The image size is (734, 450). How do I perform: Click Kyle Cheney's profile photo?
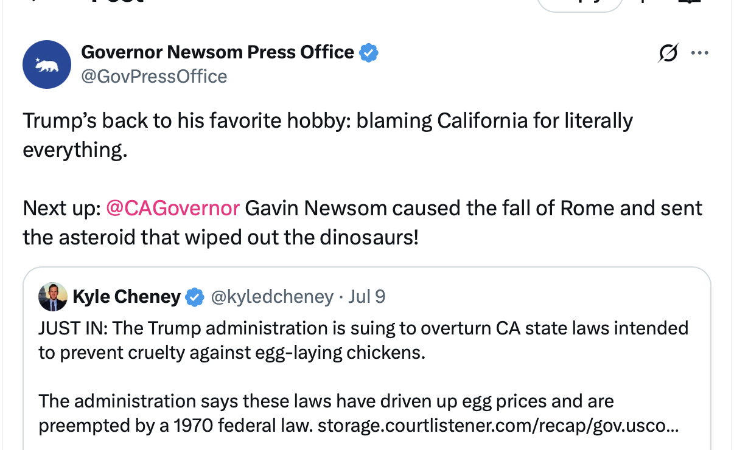pos(53,297)
